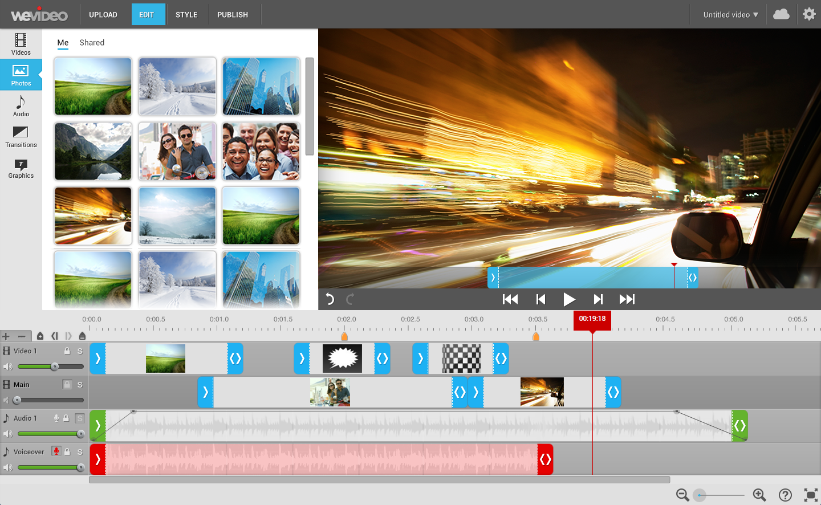This screenshot has height=505, width=821.
Task: Open settings with the gear icon
Action: click(x=809, y=14)
